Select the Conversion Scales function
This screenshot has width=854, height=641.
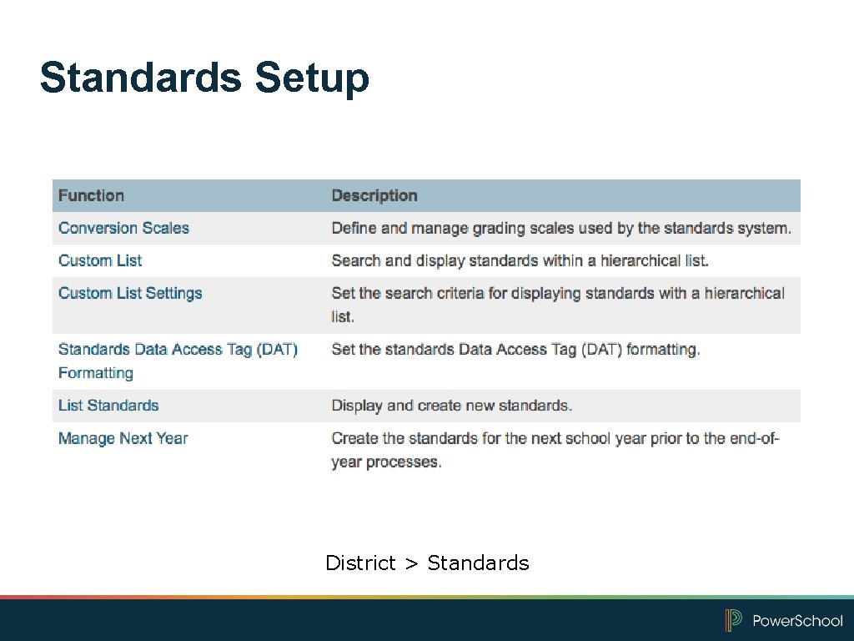pyautogui.click(x=123, y=228)
